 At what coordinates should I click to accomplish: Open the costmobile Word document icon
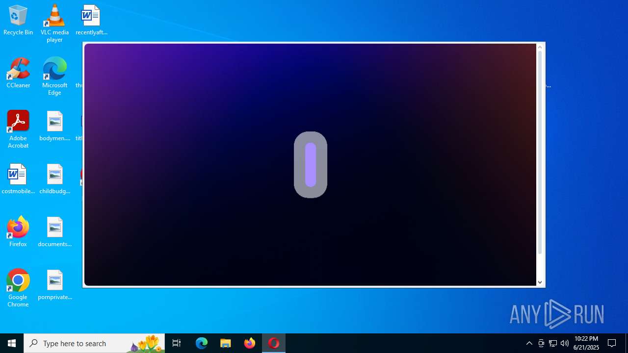pyautogui.click(x=18, y=179)
